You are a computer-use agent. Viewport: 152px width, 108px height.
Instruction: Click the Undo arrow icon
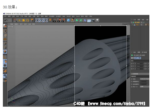(6, 20)
